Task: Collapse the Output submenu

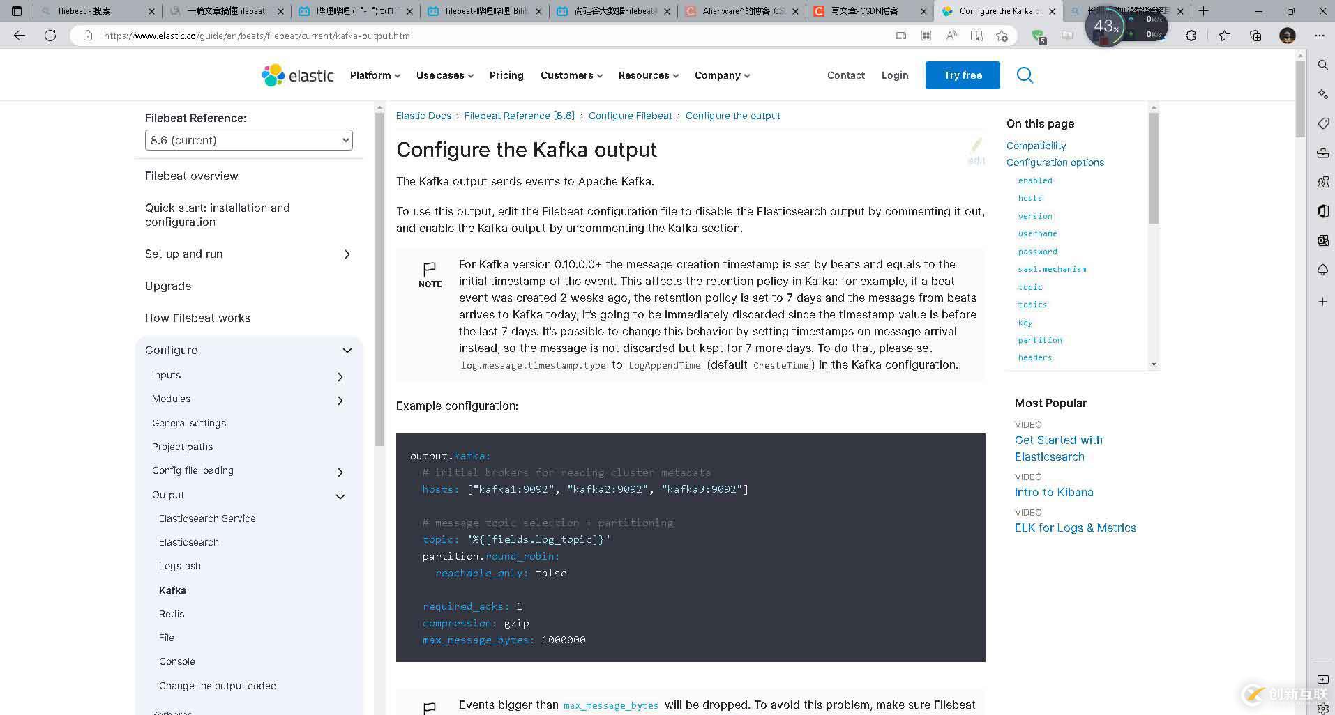Action: [340, 496]
